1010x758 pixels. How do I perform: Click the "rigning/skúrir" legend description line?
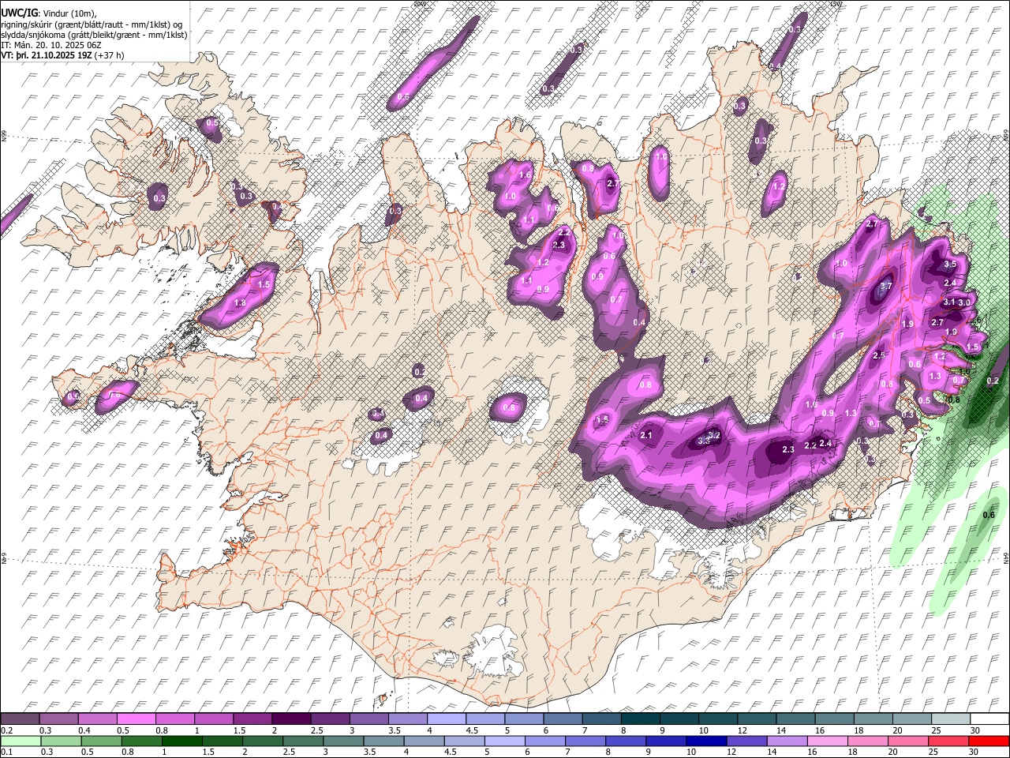pyautogui.click(x=93, y=24)
